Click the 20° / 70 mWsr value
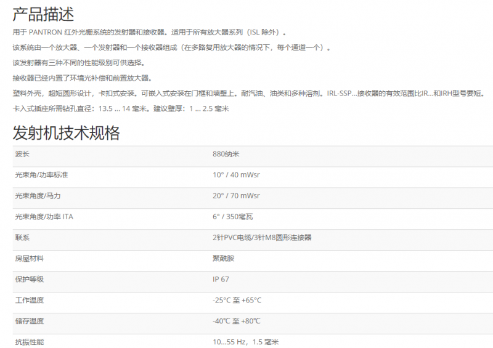Viewport: 493px width, 348px height. click(x=236, y=196)
